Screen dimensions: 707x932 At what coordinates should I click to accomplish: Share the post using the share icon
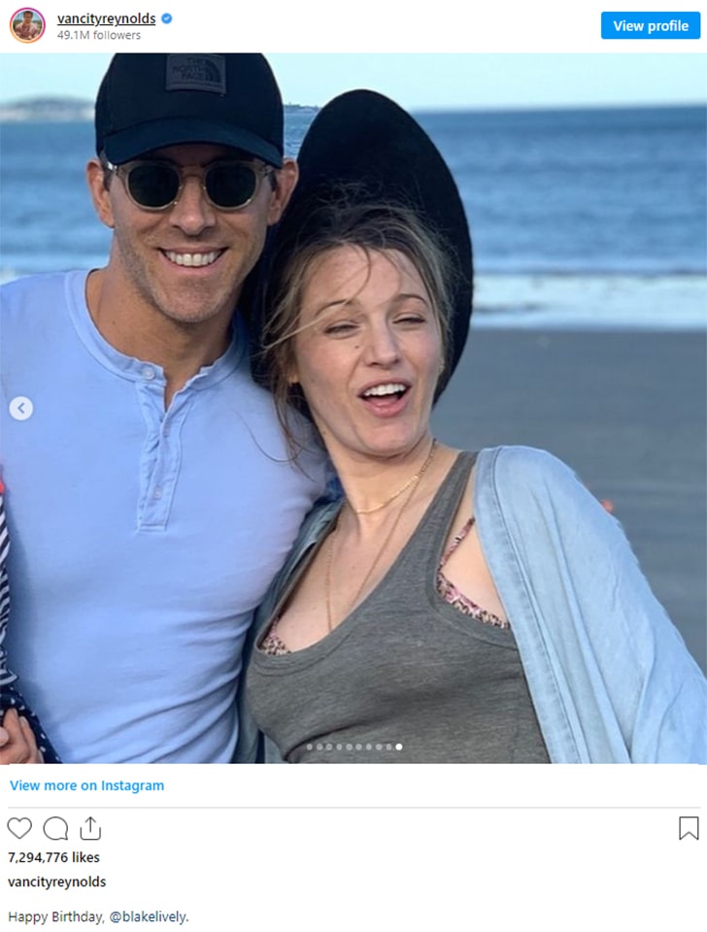point(89,828)
